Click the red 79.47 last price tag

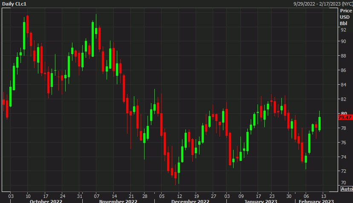coord(345,117)
